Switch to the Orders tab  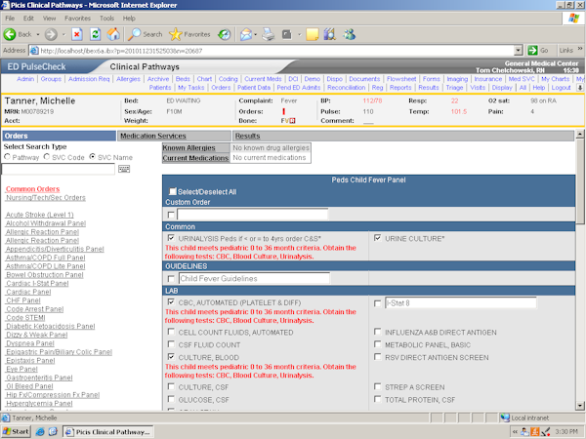click(x=59, y=136)
